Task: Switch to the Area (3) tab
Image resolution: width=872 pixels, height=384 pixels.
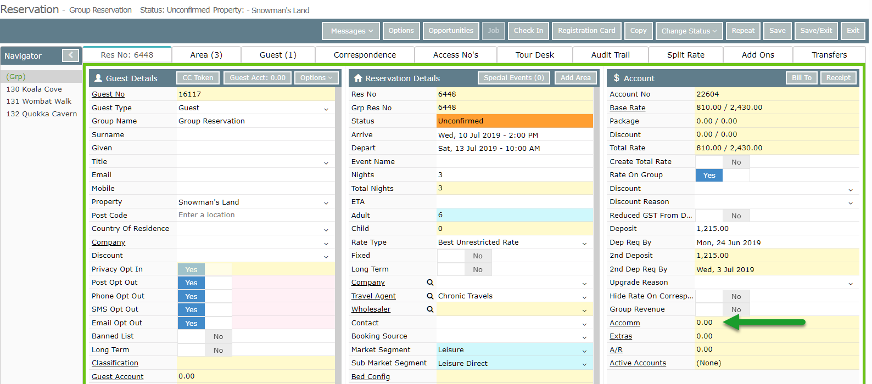Action: coord(206,55)
